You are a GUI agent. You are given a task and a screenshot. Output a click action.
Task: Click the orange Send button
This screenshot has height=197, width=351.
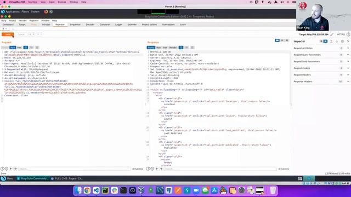click(x=8, y=34)
